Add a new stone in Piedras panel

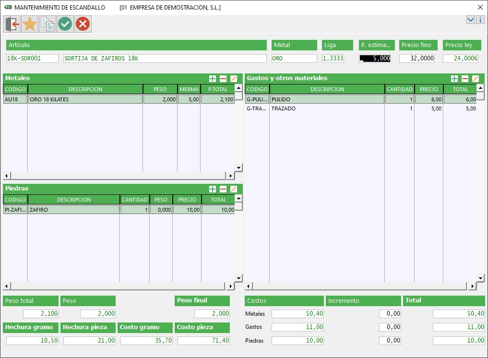pos(213,189)
